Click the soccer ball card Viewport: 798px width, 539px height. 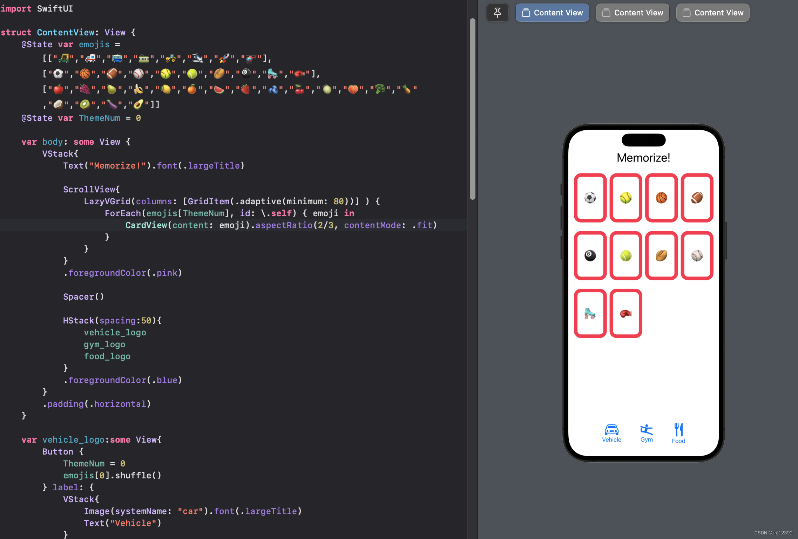[x=590, y=198]
